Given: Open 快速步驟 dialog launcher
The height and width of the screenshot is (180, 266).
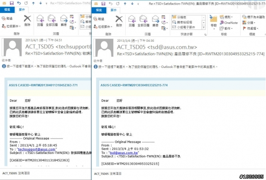Looking at the screenshot, I should 205,34.
